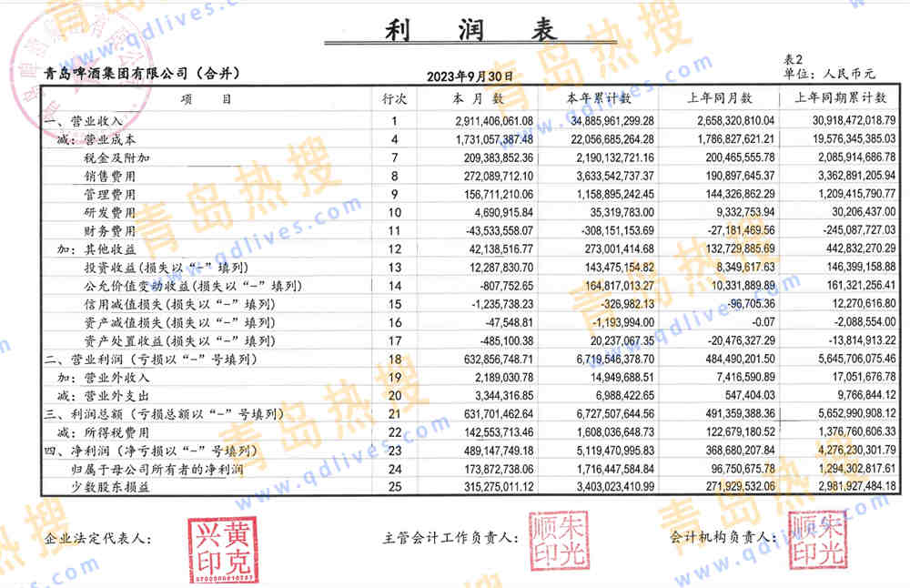Click the value 2,911,406,061.08
910x588 pixels.
tap(494, 121)
